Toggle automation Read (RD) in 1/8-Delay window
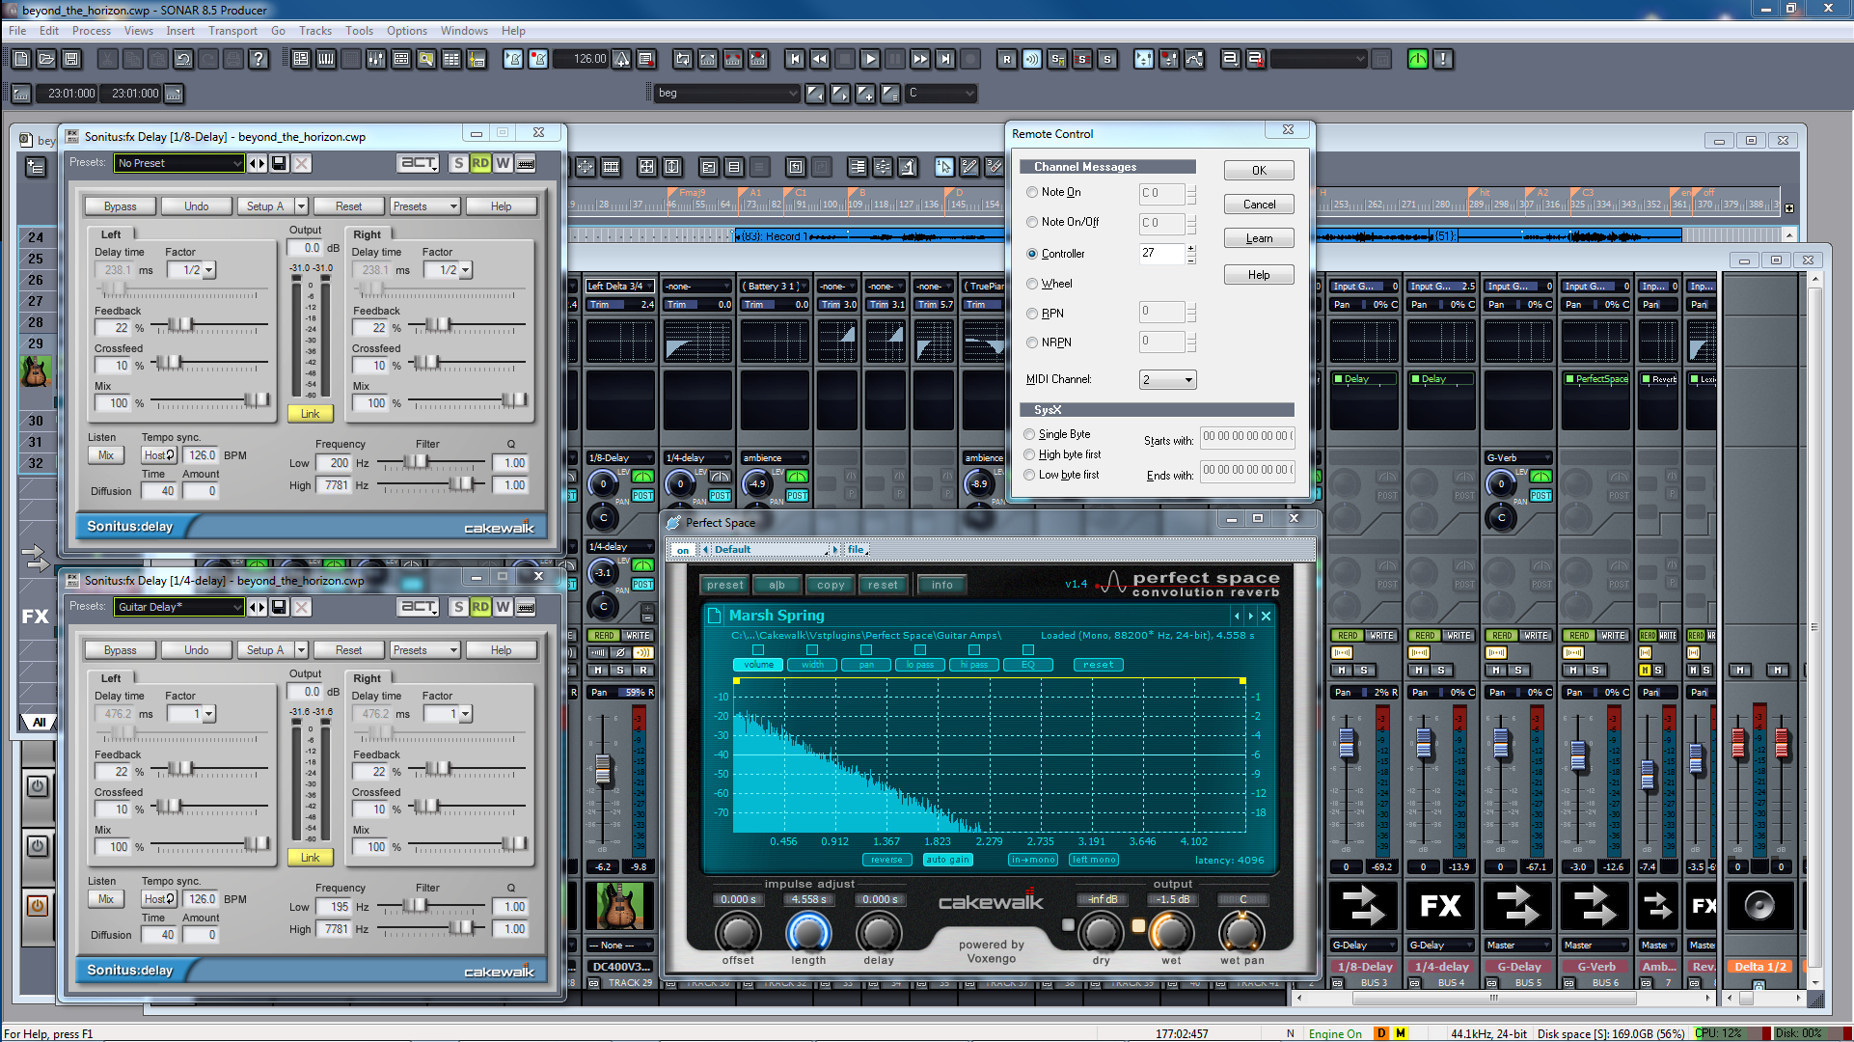The image size is (1854, 1042). (480, 163)
